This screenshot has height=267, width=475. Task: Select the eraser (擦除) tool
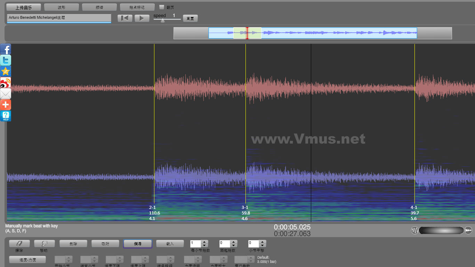19,244
